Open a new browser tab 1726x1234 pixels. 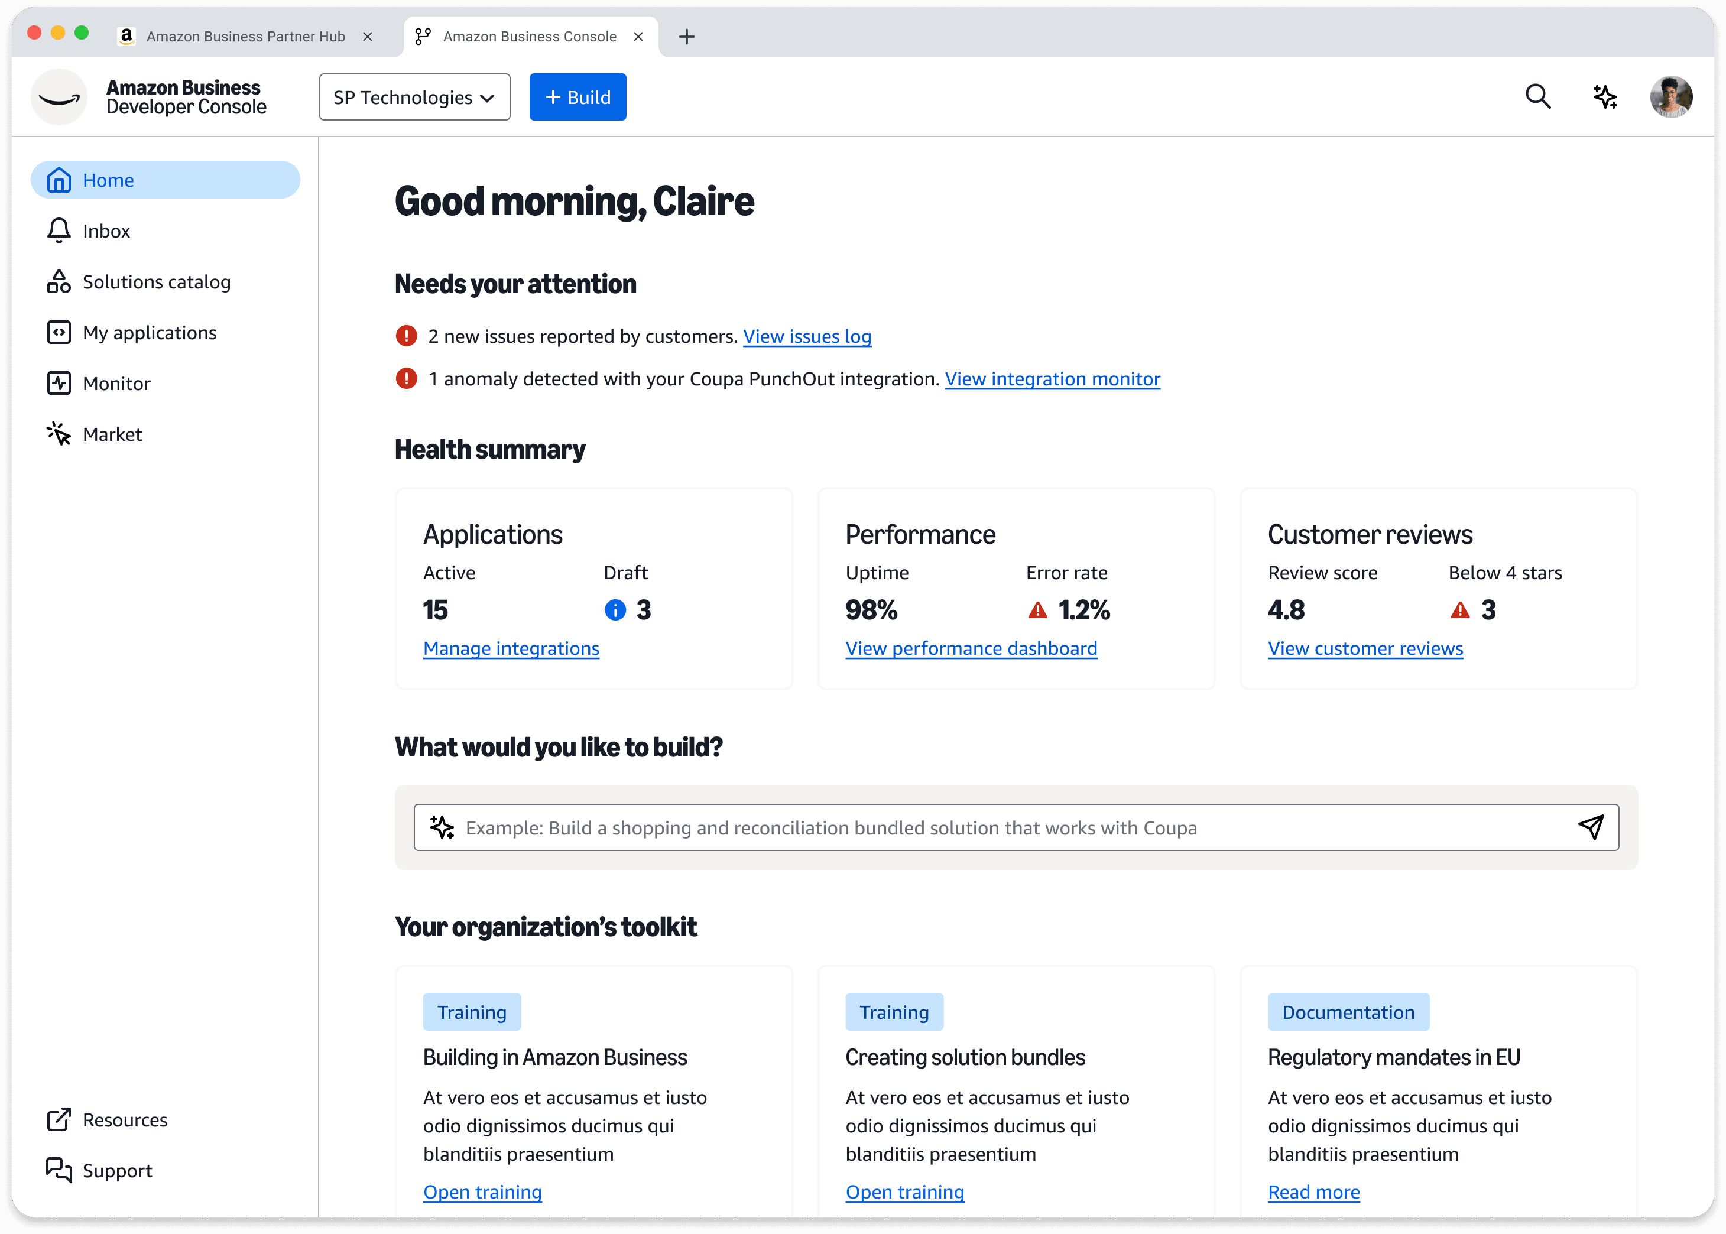pyautogui.click(x=686, y=37)
